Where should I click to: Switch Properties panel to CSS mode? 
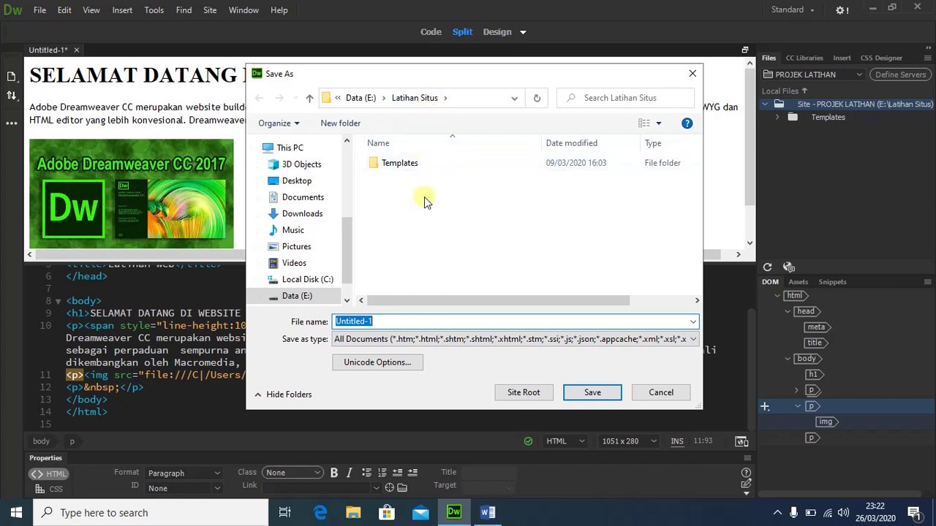(x=49, y=489)
